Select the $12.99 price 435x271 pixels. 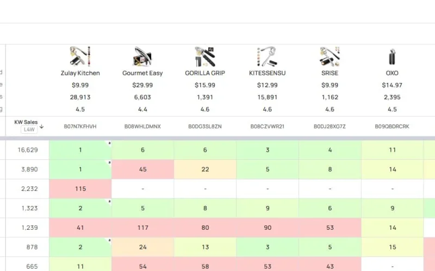[x=268, y=85]
